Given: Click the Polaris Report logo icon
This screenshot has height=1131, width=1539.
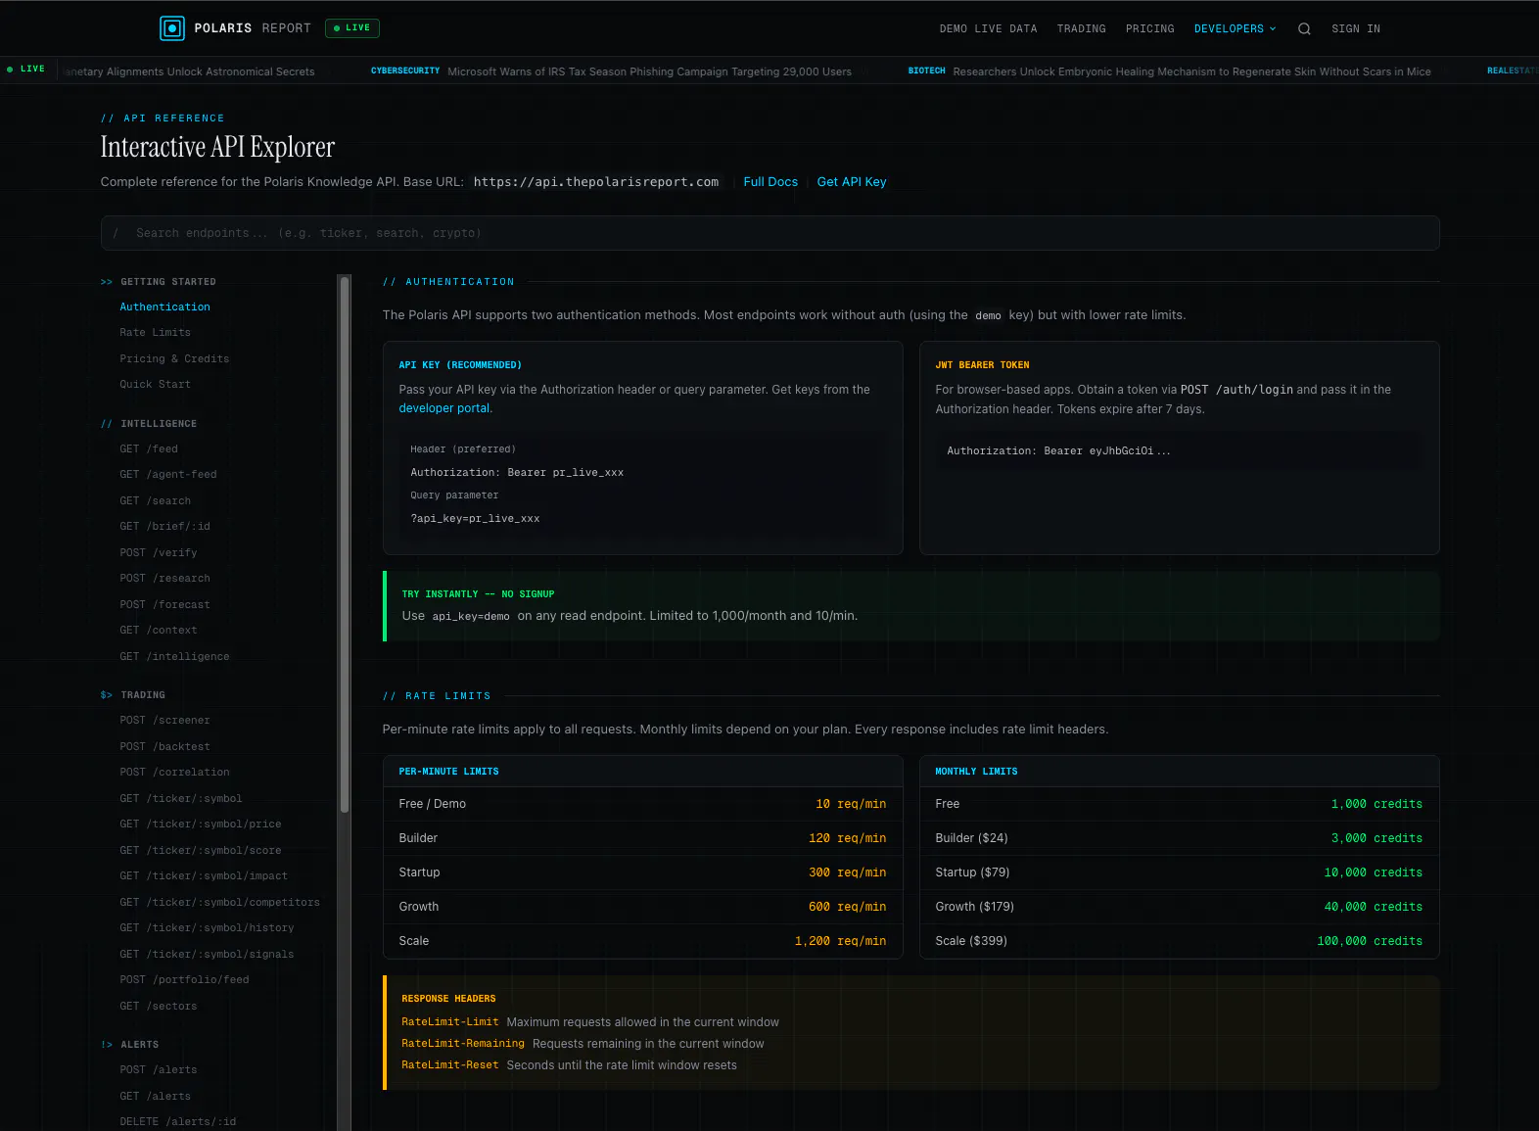Looking at the screenshot, I should click(x=172, y=28).
